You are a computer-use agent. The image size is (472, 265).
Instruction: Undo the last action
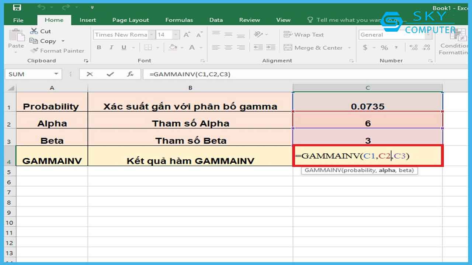[41, 7]
